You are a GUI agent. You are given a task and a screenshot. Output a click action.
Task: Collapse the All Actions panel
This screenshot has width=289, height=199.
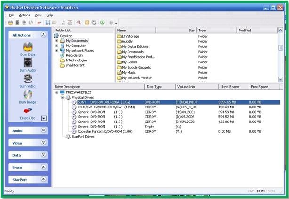(43, 35)
